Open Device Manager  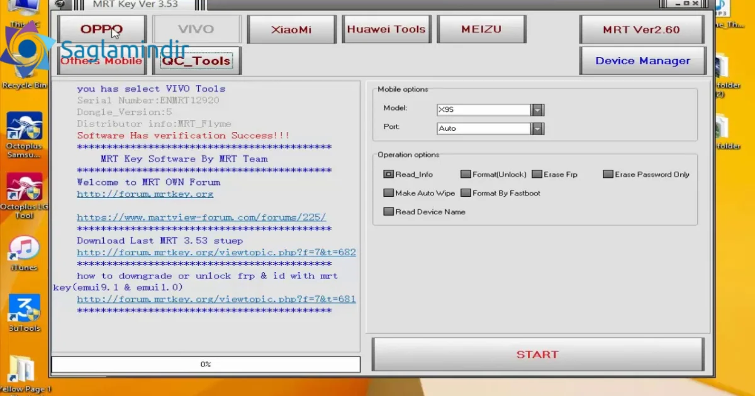pyautogui.click(x=642, y=61)
